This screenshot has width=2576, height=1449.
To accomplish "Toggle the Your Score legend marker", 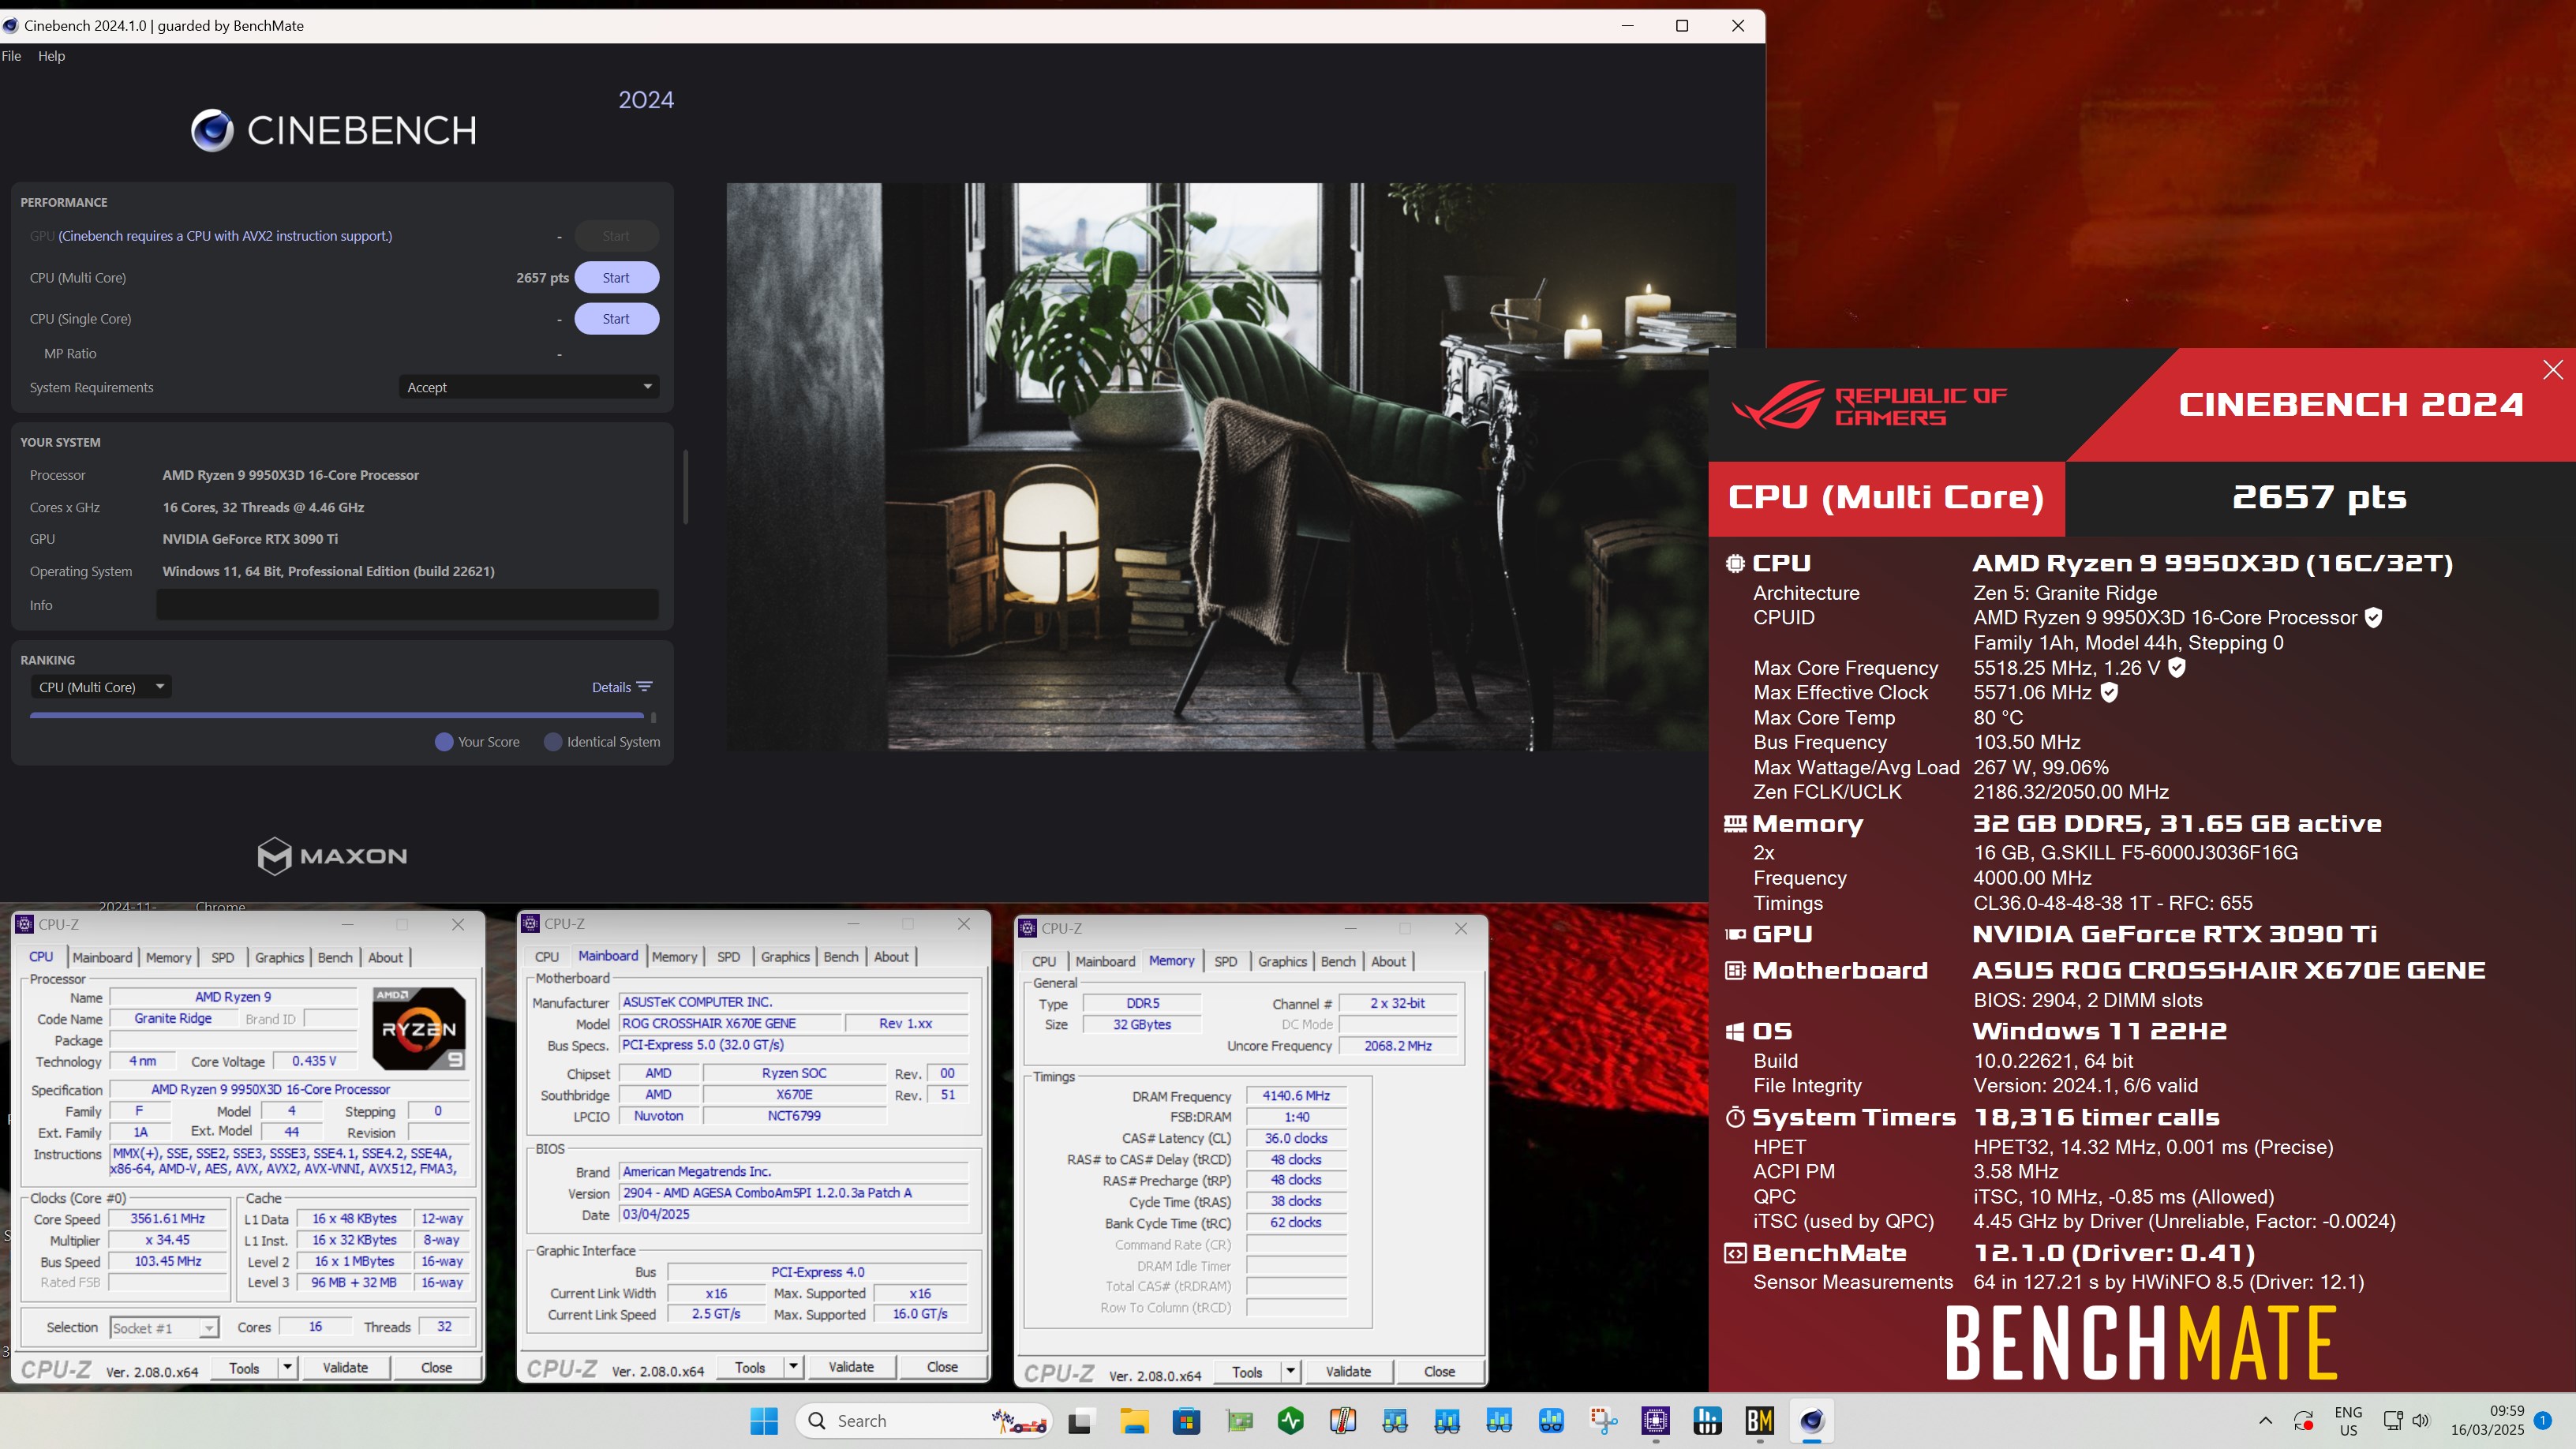I will tap(444, 742).
